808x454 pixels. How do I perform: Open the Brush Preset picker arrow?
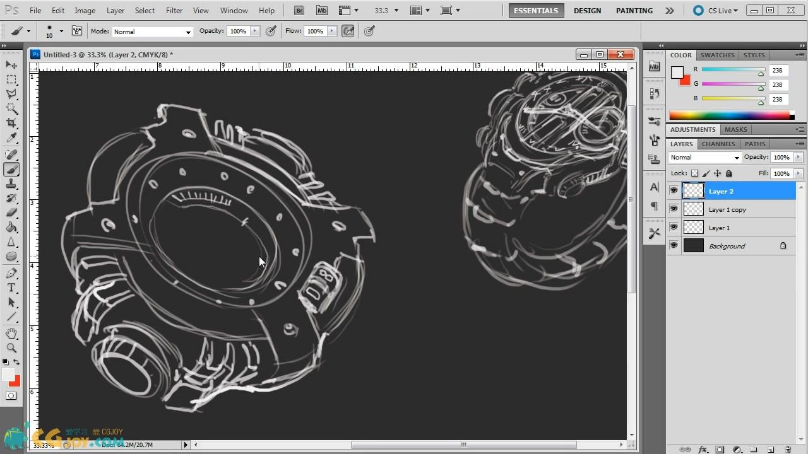[61, 31]
